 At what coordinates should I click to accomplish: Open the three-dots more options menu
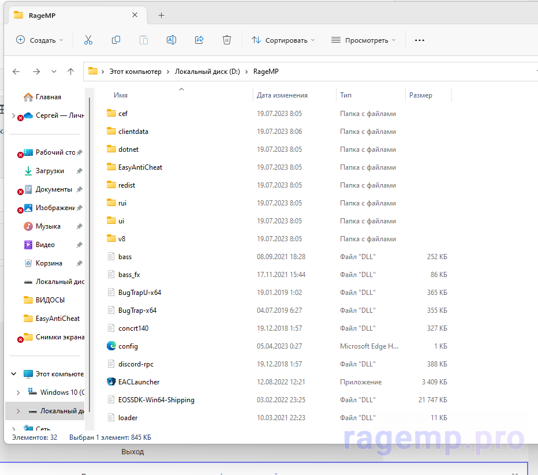[x=420, y=40]
